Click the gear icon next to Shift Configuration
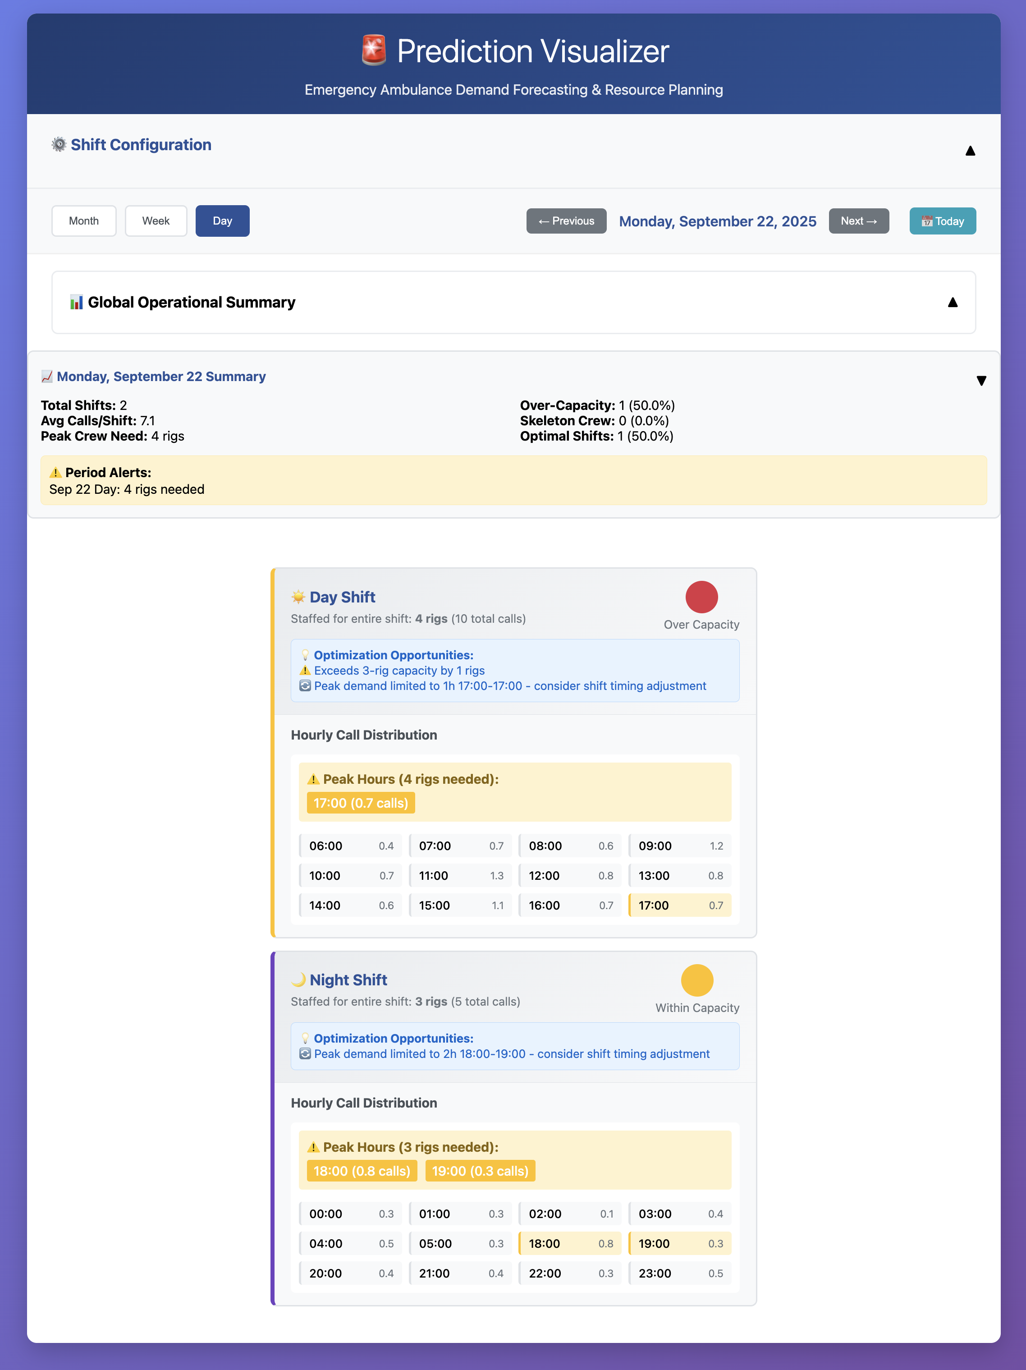 pos(59,144)
